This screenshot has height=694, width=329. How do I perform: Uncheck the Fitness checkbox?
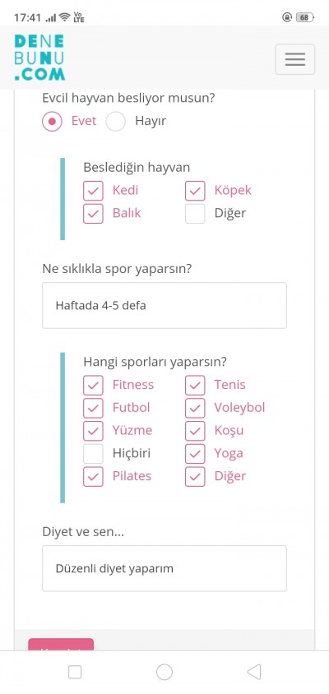tap(93, 385)
